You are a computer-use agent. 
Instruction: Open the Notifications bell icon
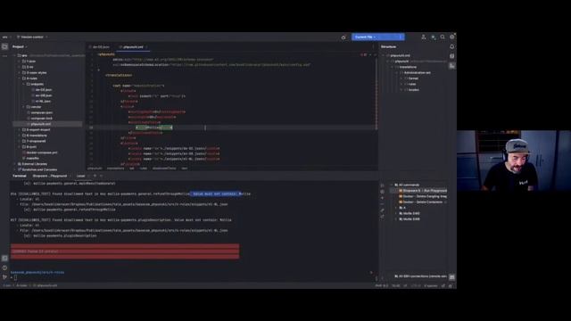pos(452,46)
